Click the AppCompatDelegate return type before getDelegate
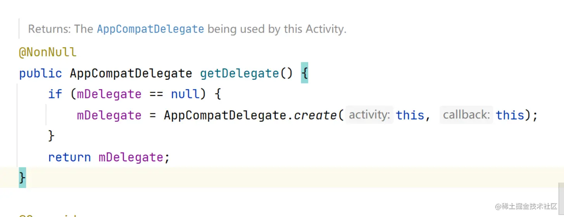Viewport: 564px width, 217px height. pyautogui.click(x=131, y=73)
